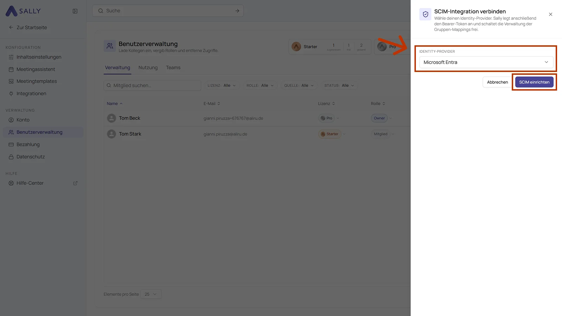Image resolution: width=562 pixels, height=316 pixels.
Task: Focus the Mitglied suchen field
Action: tap(152, 85)
